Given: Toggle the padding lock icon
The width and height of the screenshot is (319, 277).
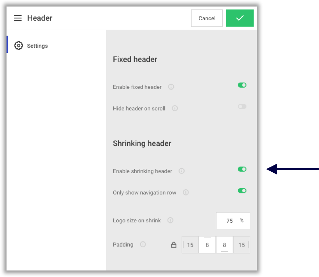Looking at the screenshot, I should [174, 245].
